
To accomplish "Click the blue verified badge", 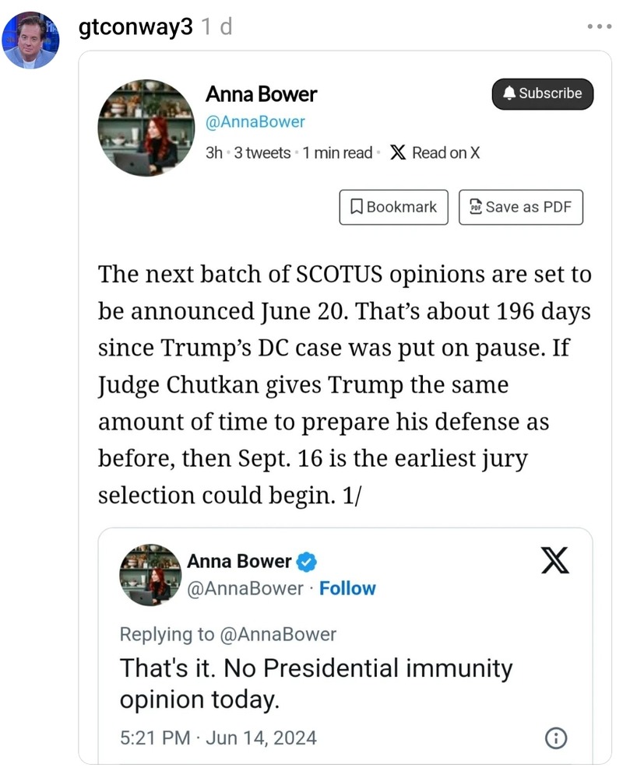I will [306, 562].
